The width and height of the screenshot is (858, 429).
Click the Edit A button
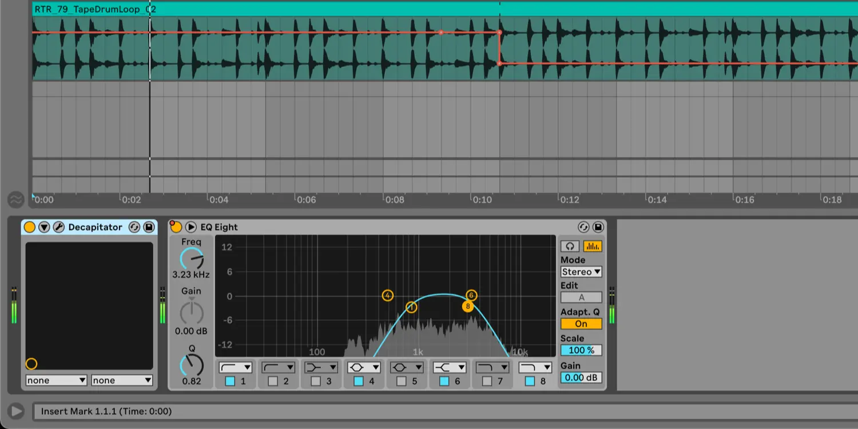click(x=581, y=297)
